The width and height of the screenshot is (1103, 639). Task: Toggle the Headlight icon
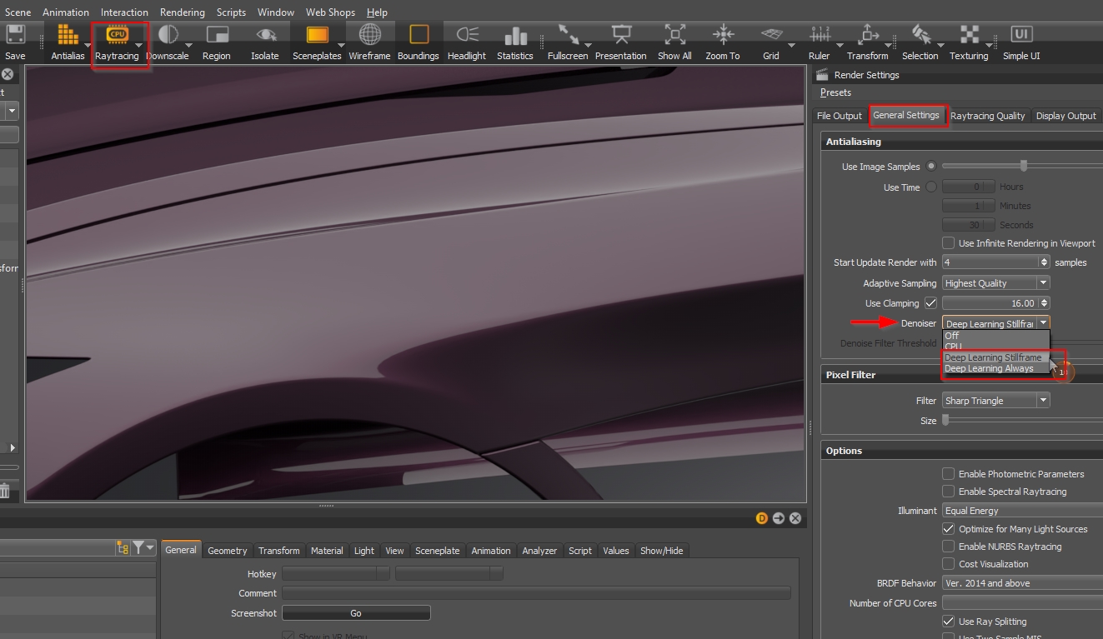coord(467,36)
